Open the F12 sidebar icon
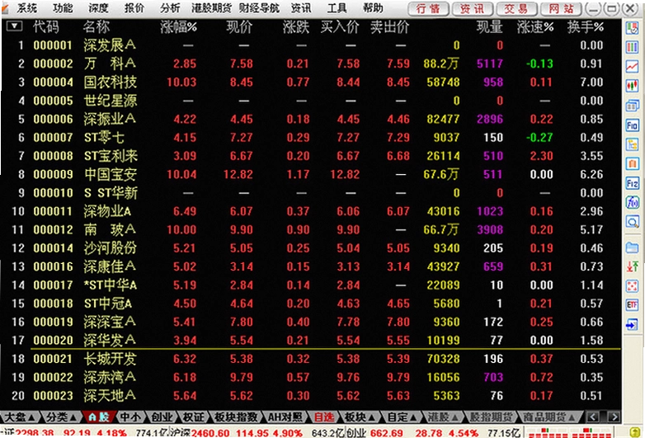645x438 pixels. [x=633, y=183]
